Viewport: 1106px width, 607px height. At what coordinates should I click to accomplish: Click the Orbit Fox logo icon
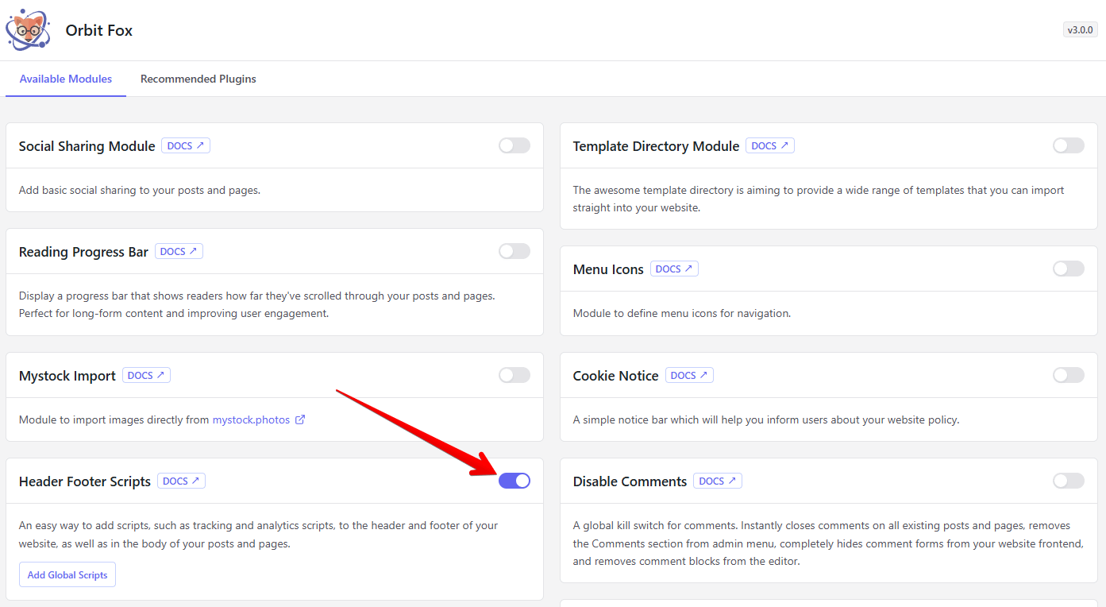[x=29, y=30]
